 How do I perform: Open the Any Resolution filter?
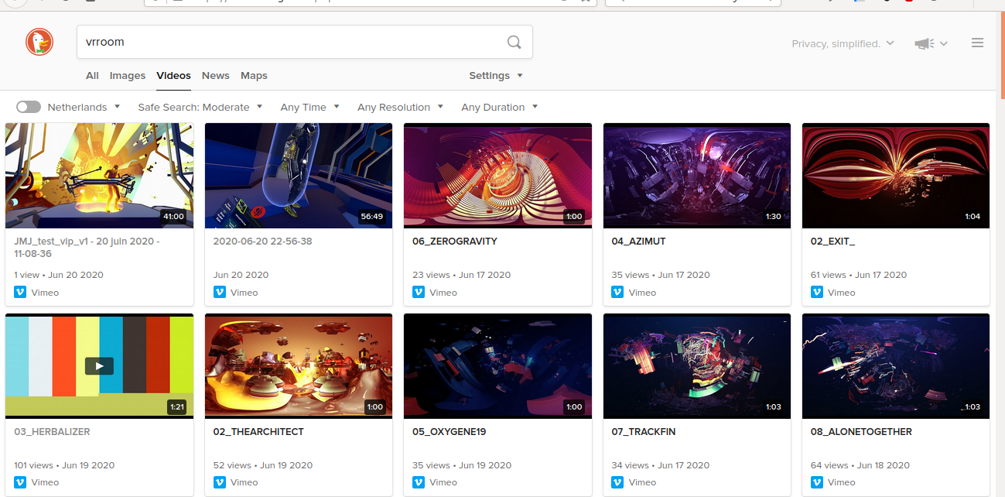pyautogui.click(x=400, y=107)
